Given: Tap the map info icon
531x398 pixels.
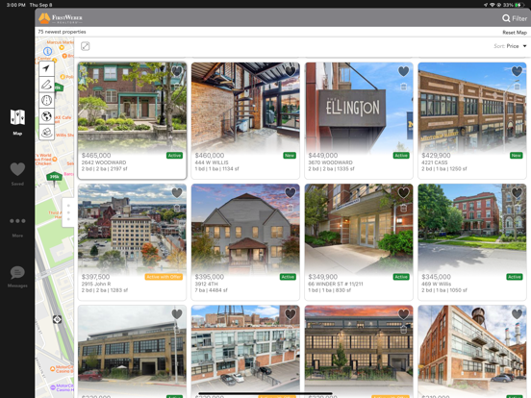Looking at the screenshot, I should click(x=48, y=51).
